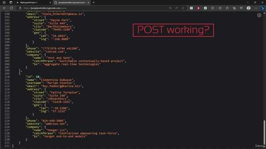Image resolution: width=266 pixels, height=149 pixels.
Task: Click the bs value "target end-to-end models"
Action: [x=65, y=136]
